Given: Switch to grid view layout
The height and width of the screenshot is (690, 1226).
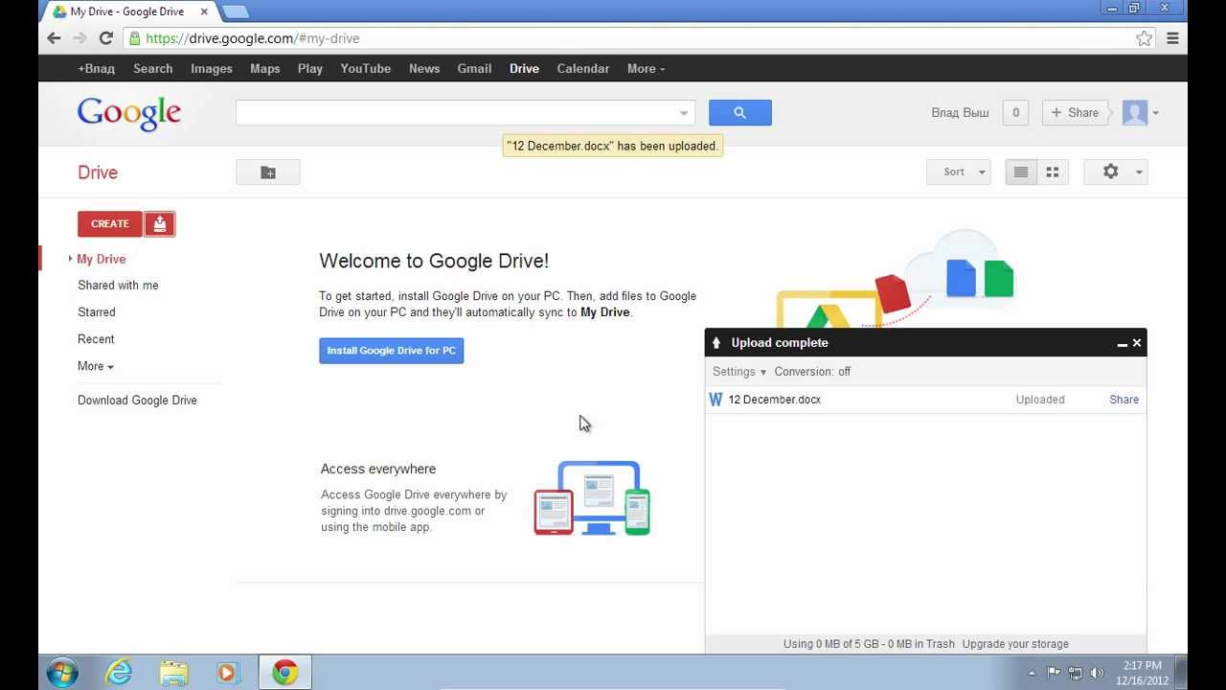Looking at the screenshot, I should click(1053, 172).
